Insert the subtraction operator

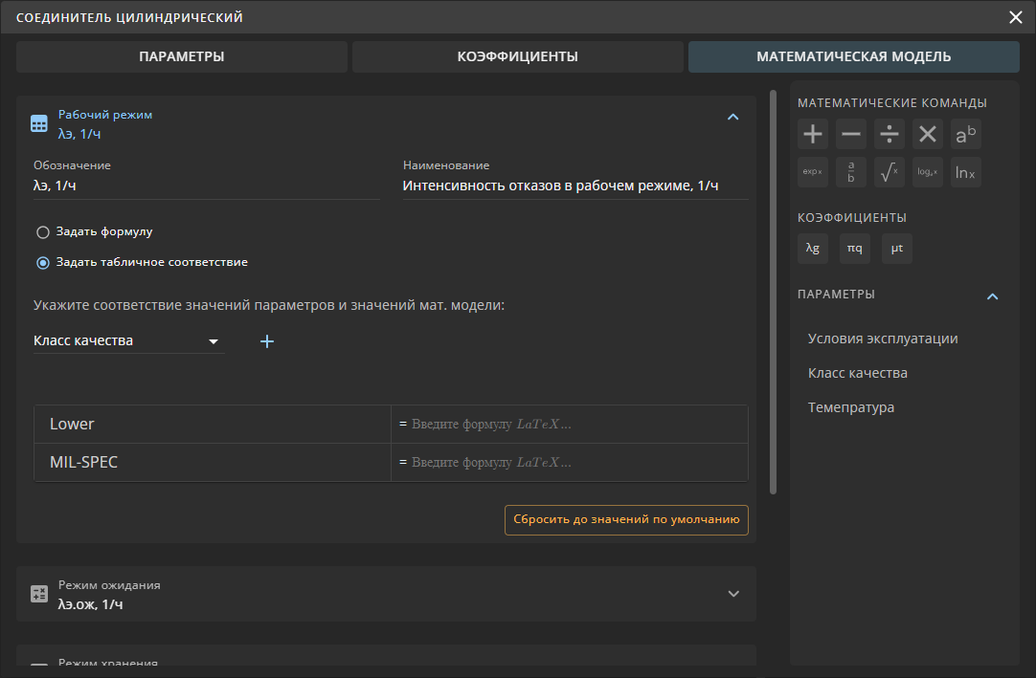click(x=851, y=134)
